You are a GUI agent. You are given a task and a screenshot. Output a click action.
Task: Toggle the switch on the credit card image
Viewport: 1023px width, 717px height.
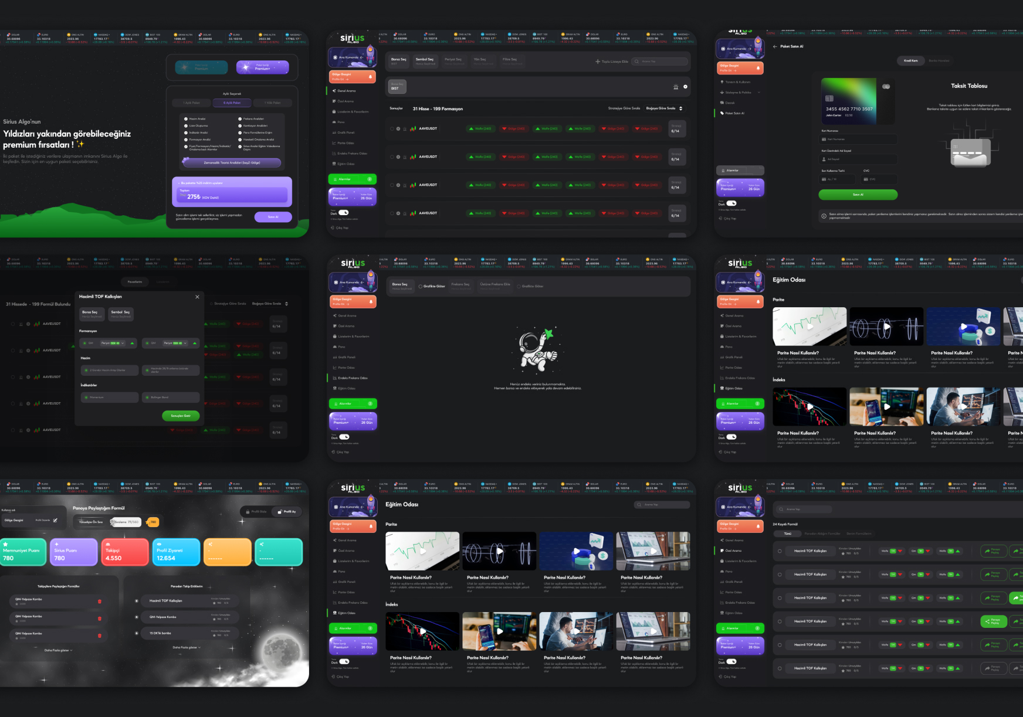886,87
